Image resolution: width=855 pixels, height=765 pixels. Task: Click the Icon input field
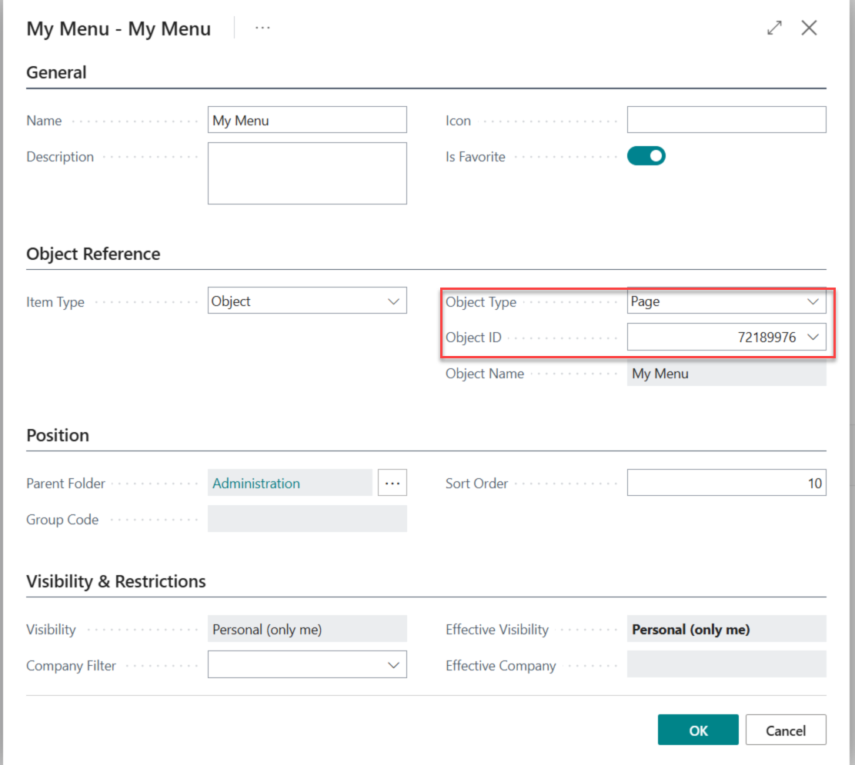tap(726, 121)
